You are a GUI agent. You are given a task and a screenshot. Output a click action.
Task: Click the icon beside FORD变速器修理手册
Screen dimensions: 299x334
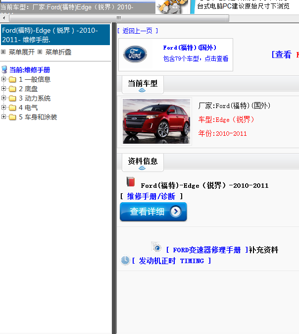pyautogui.click(x=156, y=247)
